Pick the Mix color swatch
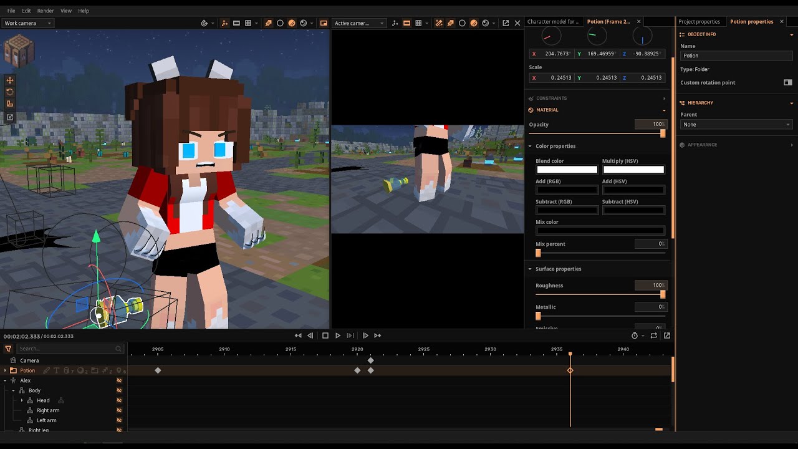 pyautogui.click(x=600, y=231)
